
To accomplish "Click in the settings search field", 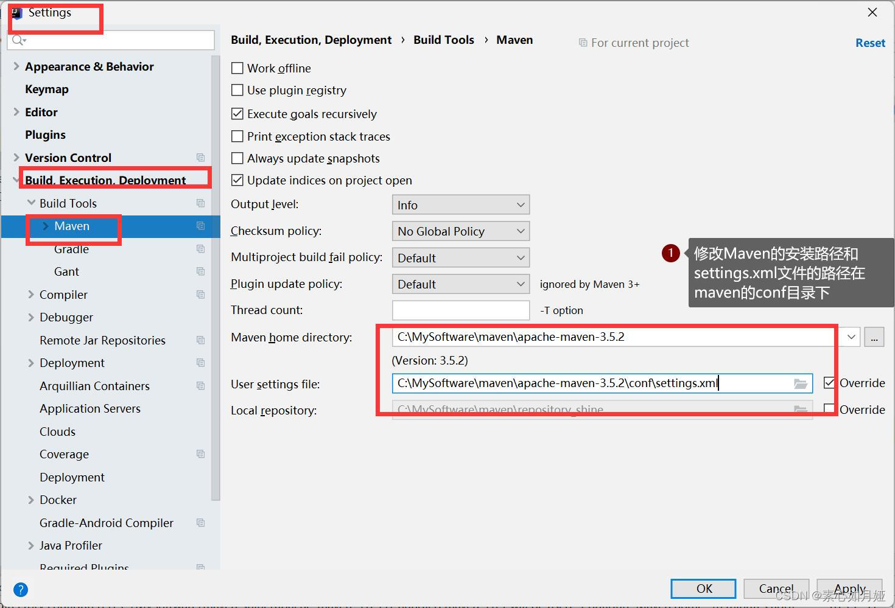I will (111, 40).
